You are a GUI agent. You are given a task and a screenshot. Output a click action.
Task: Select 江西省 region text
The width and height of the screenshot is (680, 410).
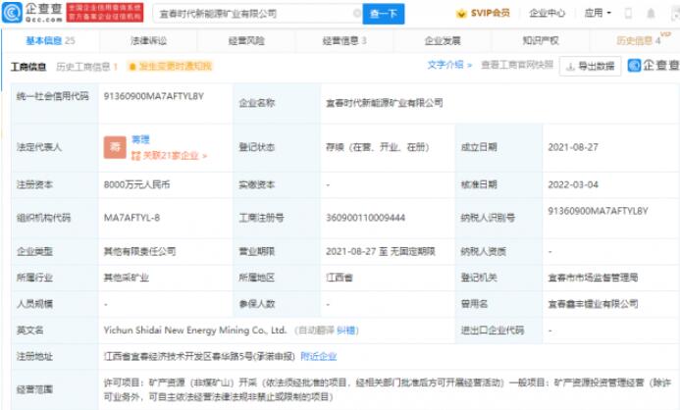pos(340,278)
